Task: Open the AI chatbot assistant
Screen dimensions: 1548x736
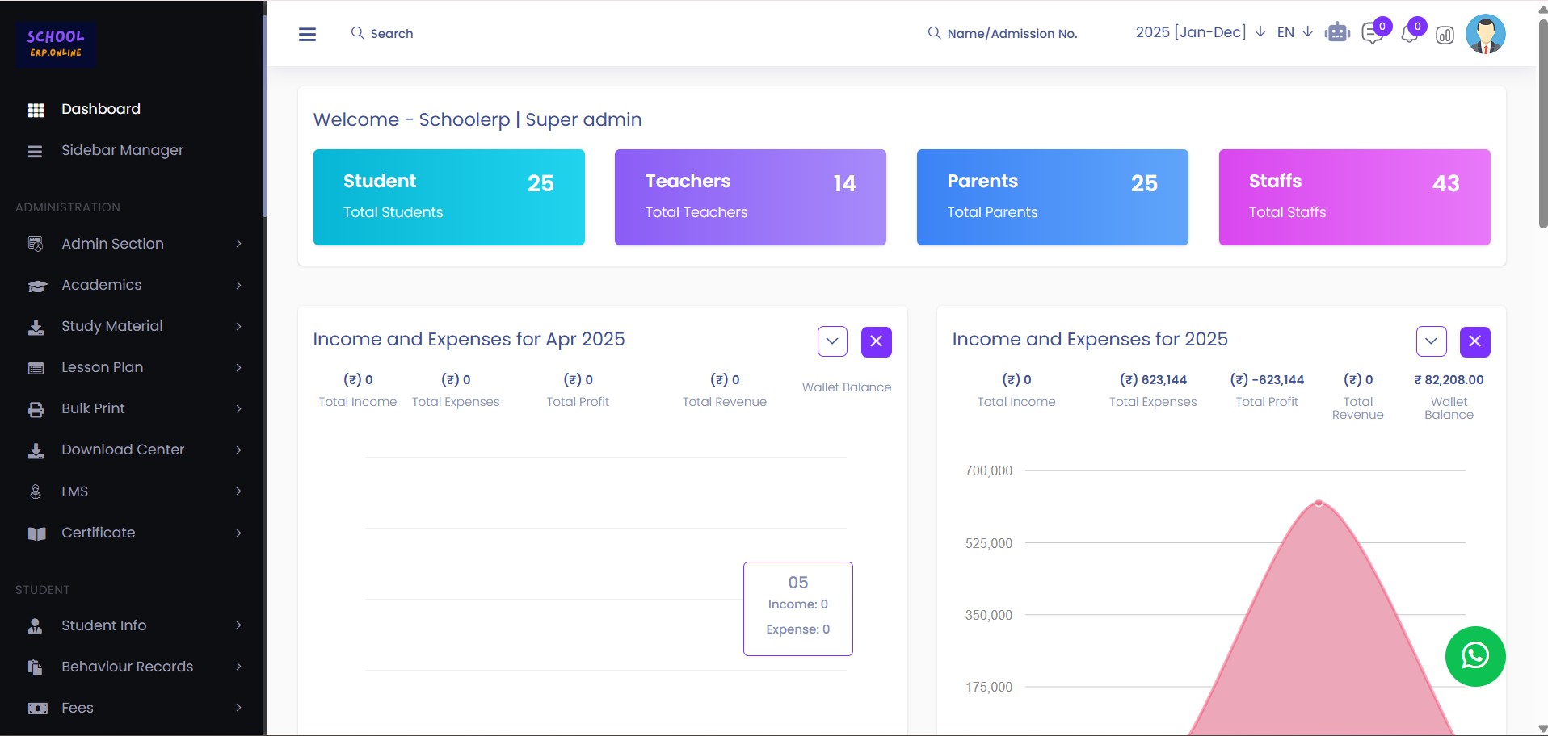Action: coord(1336,32)
